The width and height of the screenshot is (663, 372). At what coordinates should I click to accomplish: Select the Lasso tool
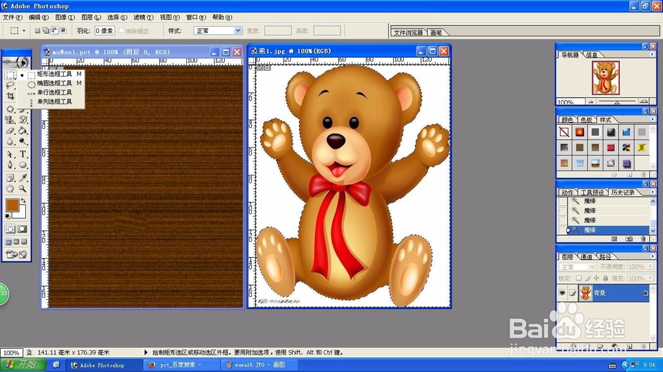(x=11, y=85)
